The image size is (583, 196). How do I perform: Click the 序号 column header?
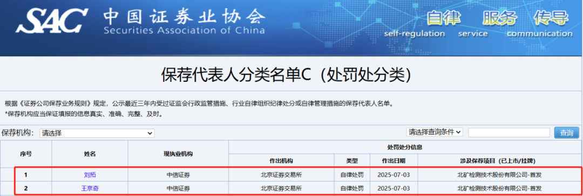pyautogui.click(x=26, y=153)
